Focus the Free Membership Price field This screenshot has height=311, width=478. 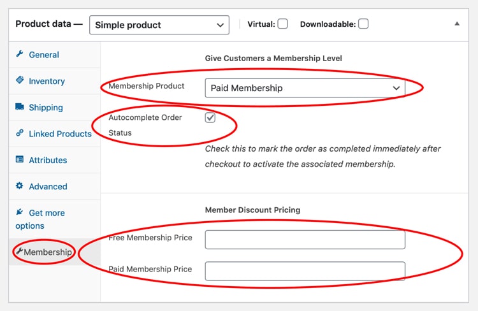[x=305, y=240]
